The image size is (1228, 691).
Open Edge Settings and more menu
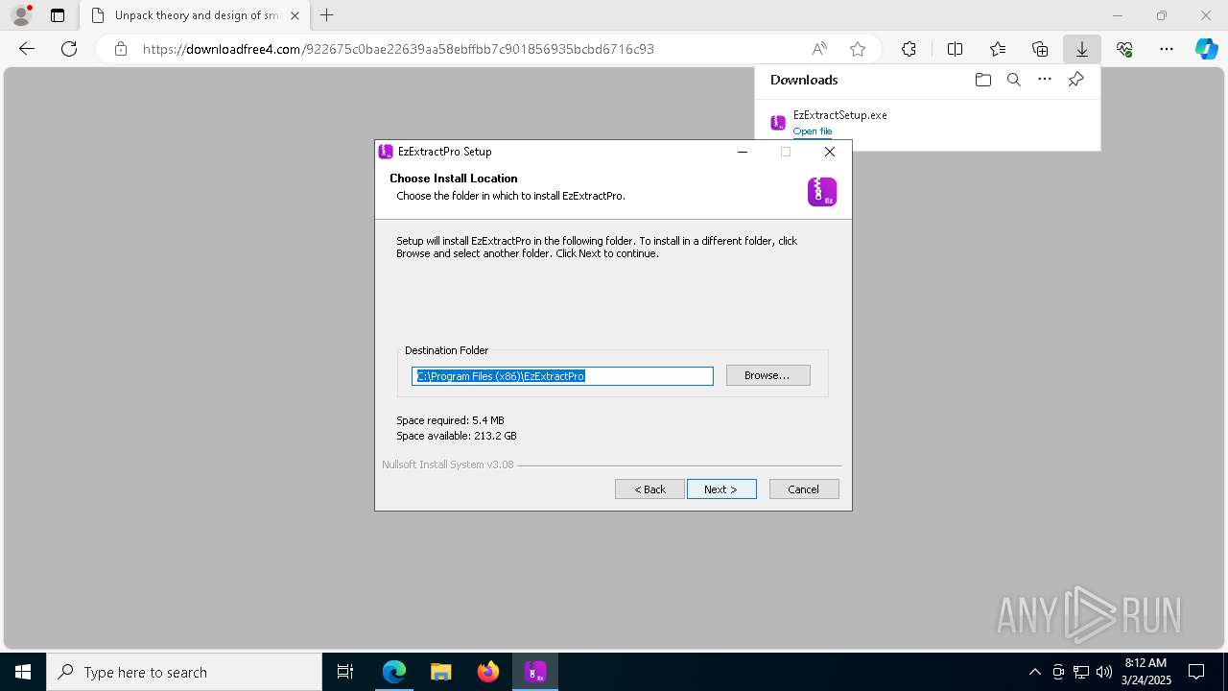pos(1167,49)
